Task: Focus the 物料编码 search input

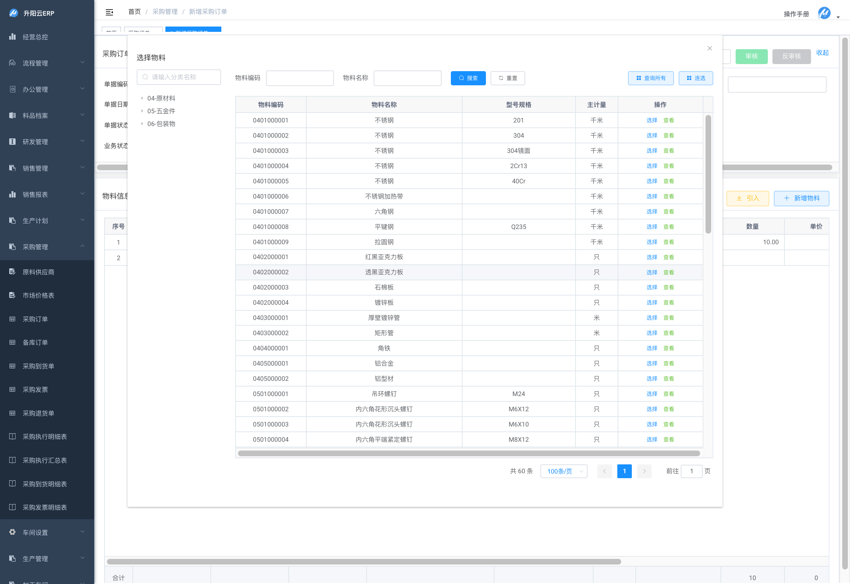Action: (x=299, y=78)
